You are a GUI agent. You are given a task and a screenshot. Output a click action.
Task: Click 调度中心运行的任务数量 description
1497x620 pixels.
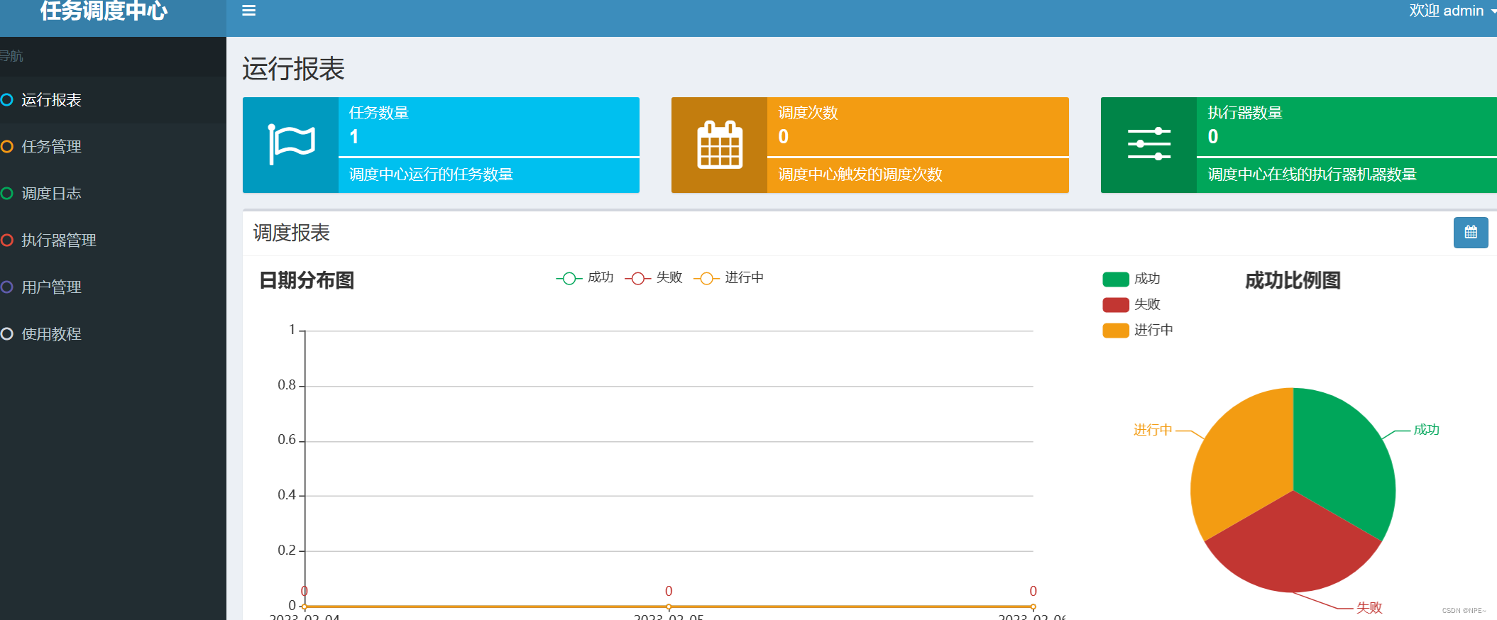point(431,175)
